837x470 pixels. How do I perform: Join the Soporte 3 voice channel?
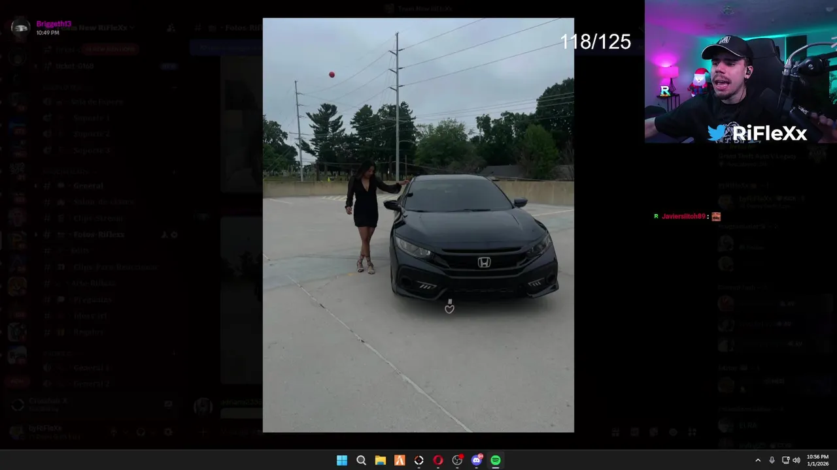[109, 150]
